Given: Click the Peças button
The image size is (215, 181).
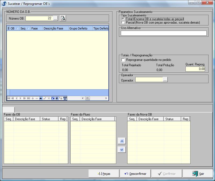Looking at the screenshot, I should coord(104,174).
